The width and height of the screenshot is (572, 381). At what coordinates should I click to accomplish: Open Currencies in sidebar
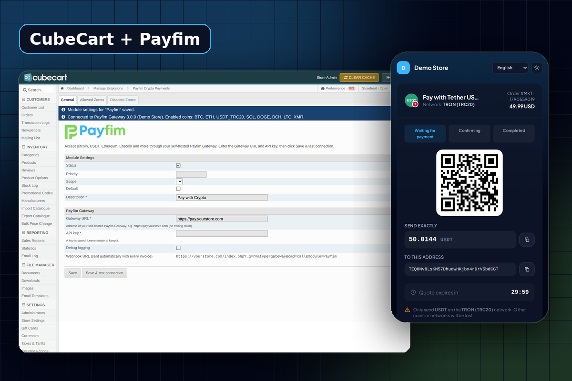(31, 336)
